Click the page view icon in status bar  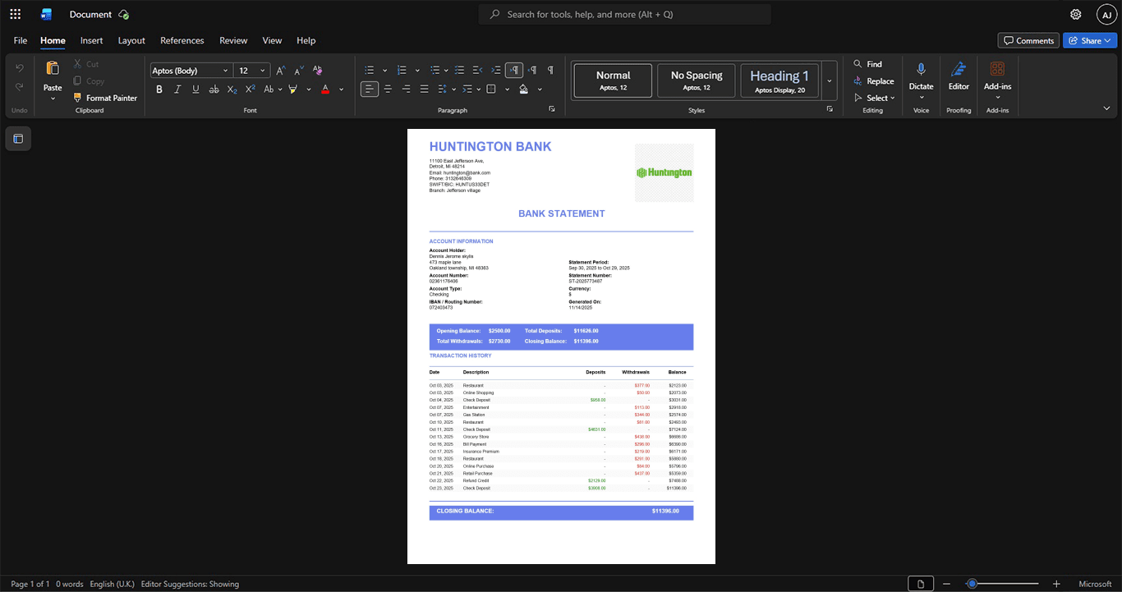click(x=921, y=584)
